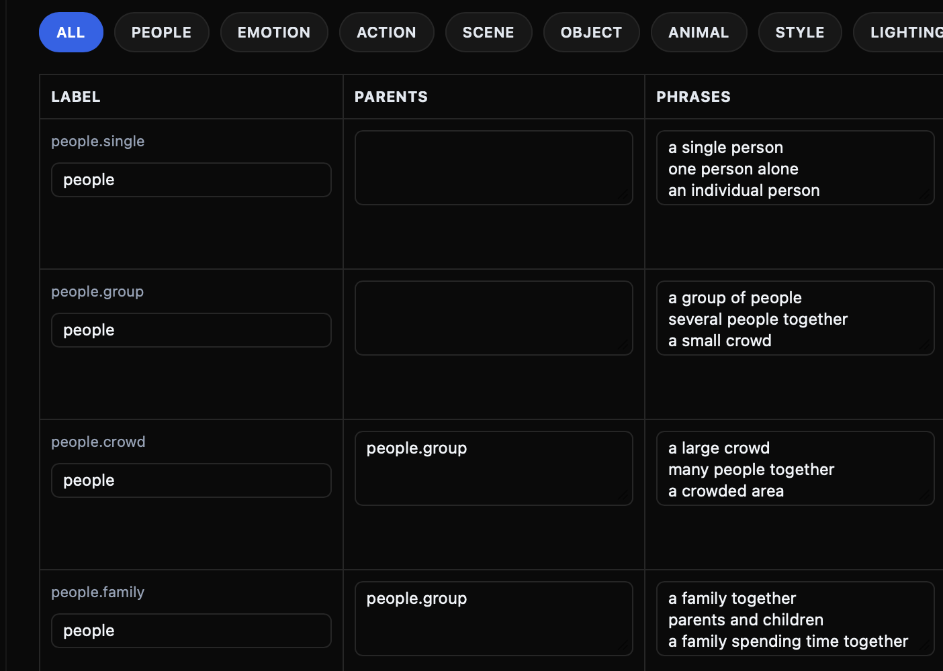Show the SCENE category labels
This screenshot has height=671, width=943.
tap(488, 32)
